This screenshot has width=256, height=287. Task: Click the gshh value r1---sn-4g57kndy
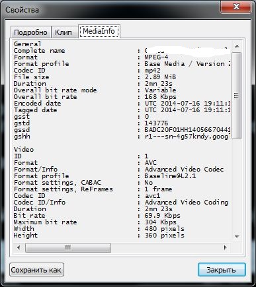click(x=187, y=137)
